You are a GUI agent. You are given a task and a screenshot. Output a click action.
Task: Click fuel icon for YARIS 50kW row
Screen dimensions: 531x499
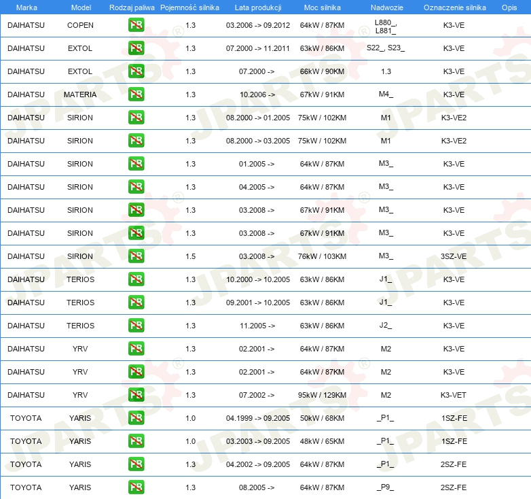[136, 417]
